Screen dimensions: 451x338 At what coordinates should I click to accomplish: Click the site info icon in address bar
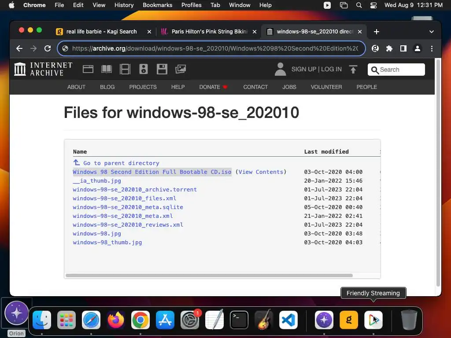coord(65,48)
